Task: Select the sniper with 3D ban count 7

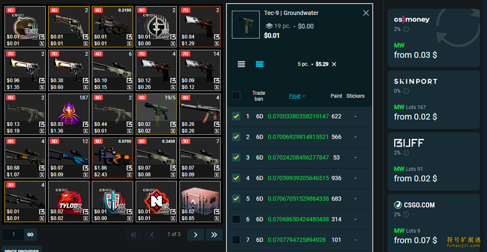Action: coord(200,158)
